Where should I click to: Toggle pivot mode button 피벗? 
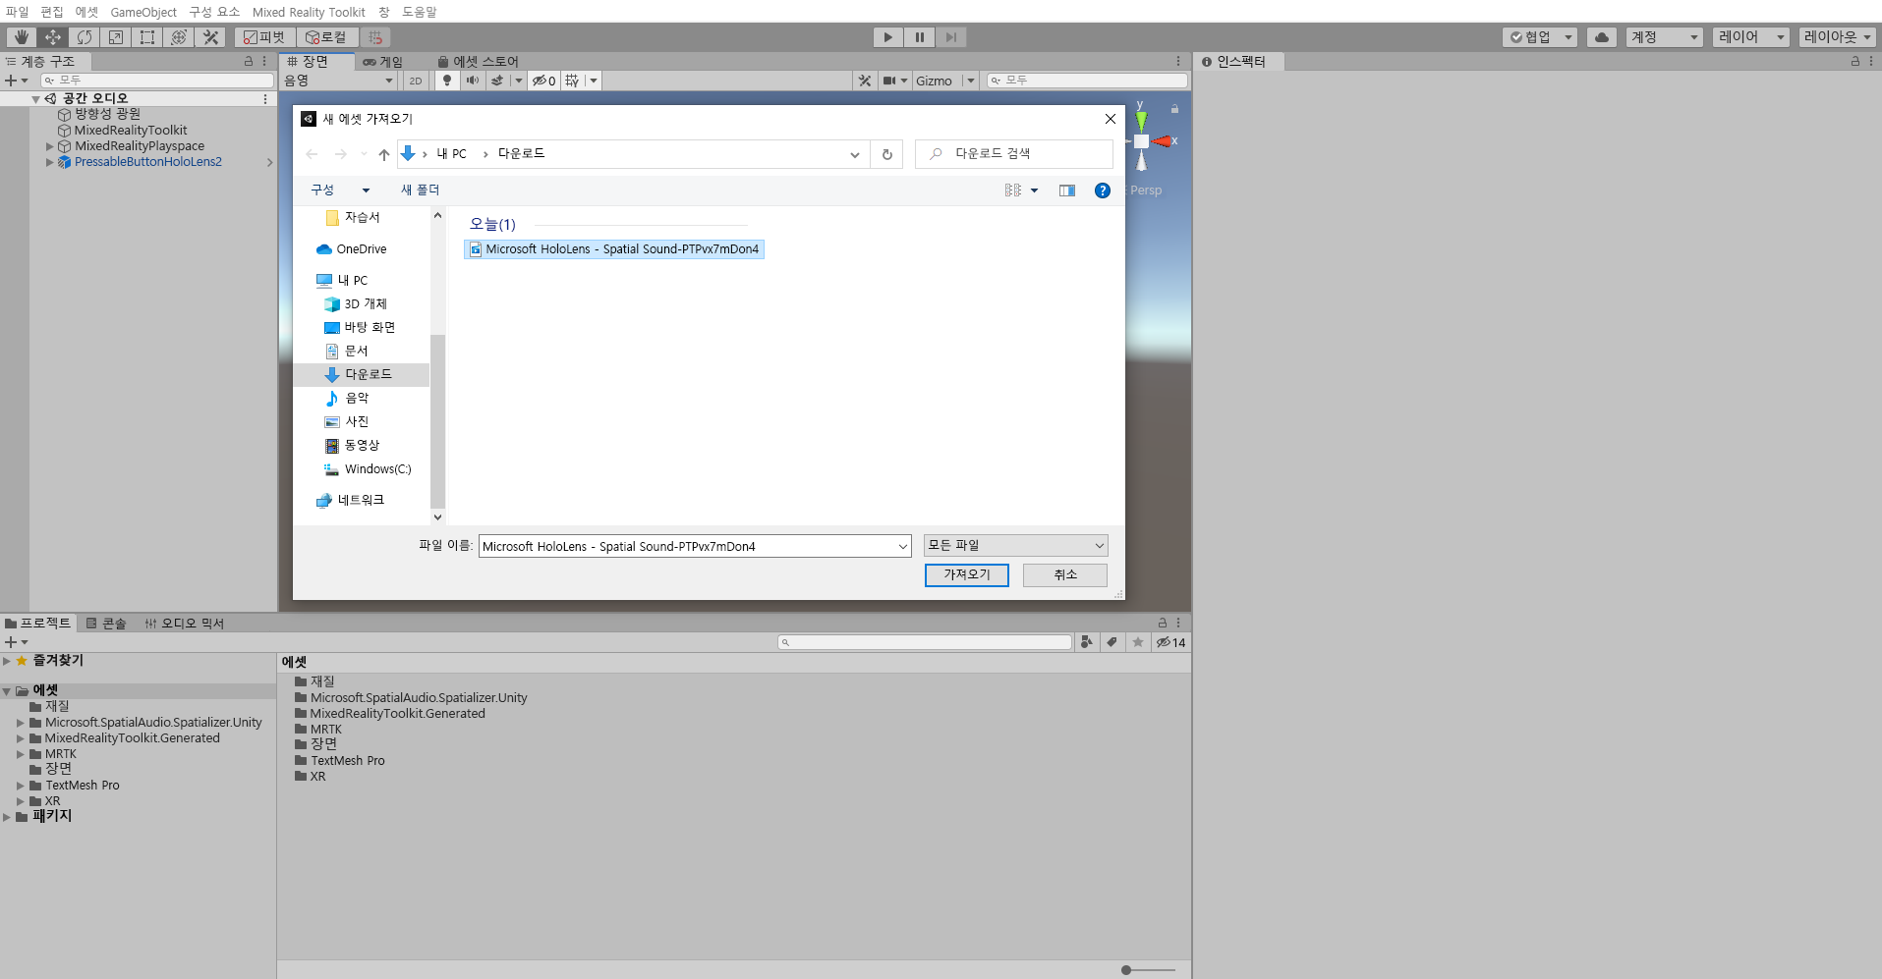[265, 37]
